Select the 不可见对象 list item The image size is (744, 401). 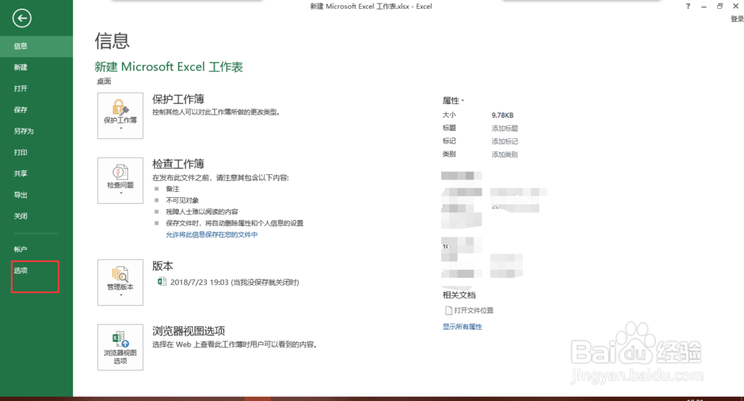pos(182,200)
